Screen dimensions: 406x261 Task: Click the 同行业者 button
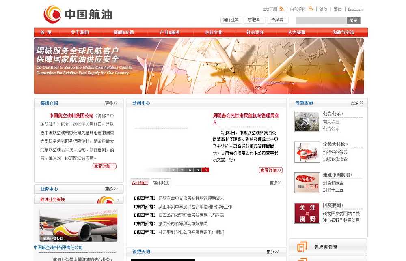[231, 20]
